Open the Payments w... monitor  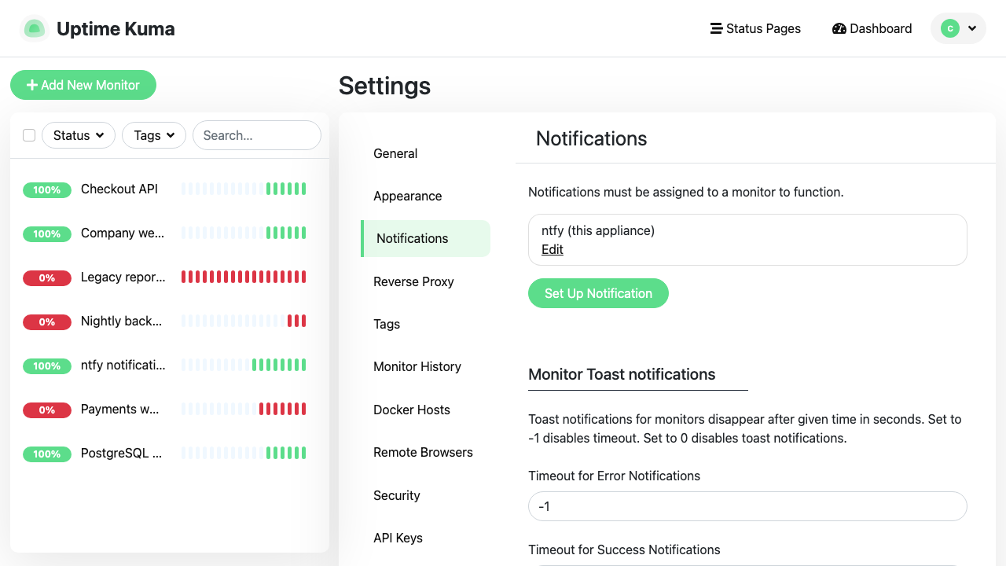point(170,409)
